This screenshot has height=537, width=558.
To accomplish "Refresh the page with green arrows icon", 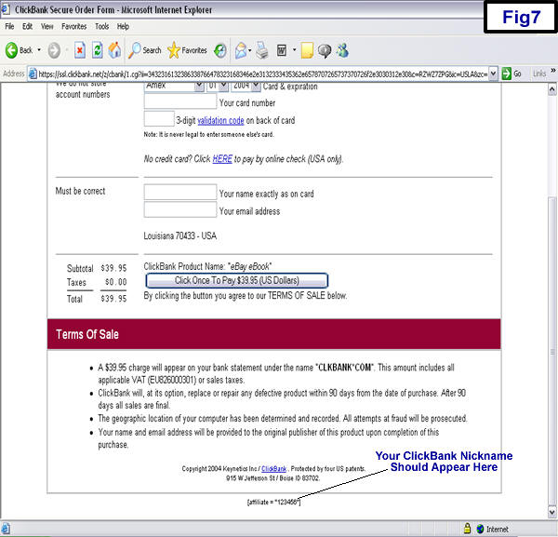I will point(97,50).
